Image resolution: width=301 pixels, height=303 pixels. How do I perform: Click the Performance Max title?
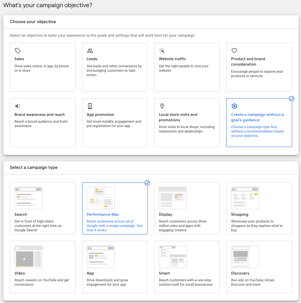[x=103, y=214]
